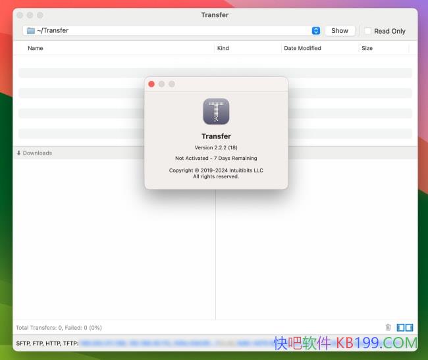Sort files by Kind column
The height and width of the screenshot is (360, 428).
[223, 48]
